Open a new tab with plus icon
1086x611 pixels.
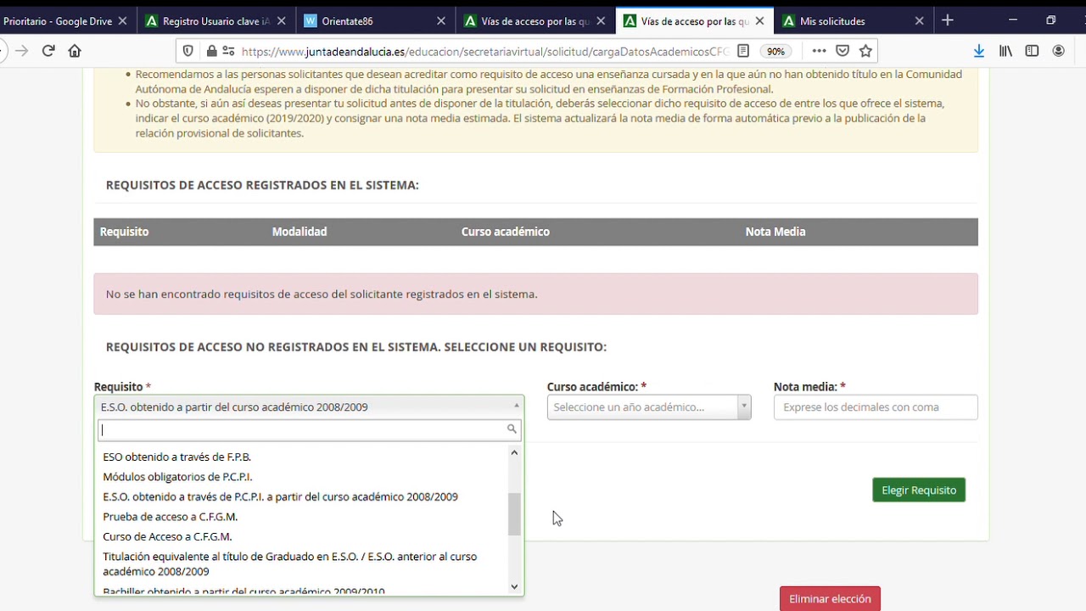click(948, 20)
